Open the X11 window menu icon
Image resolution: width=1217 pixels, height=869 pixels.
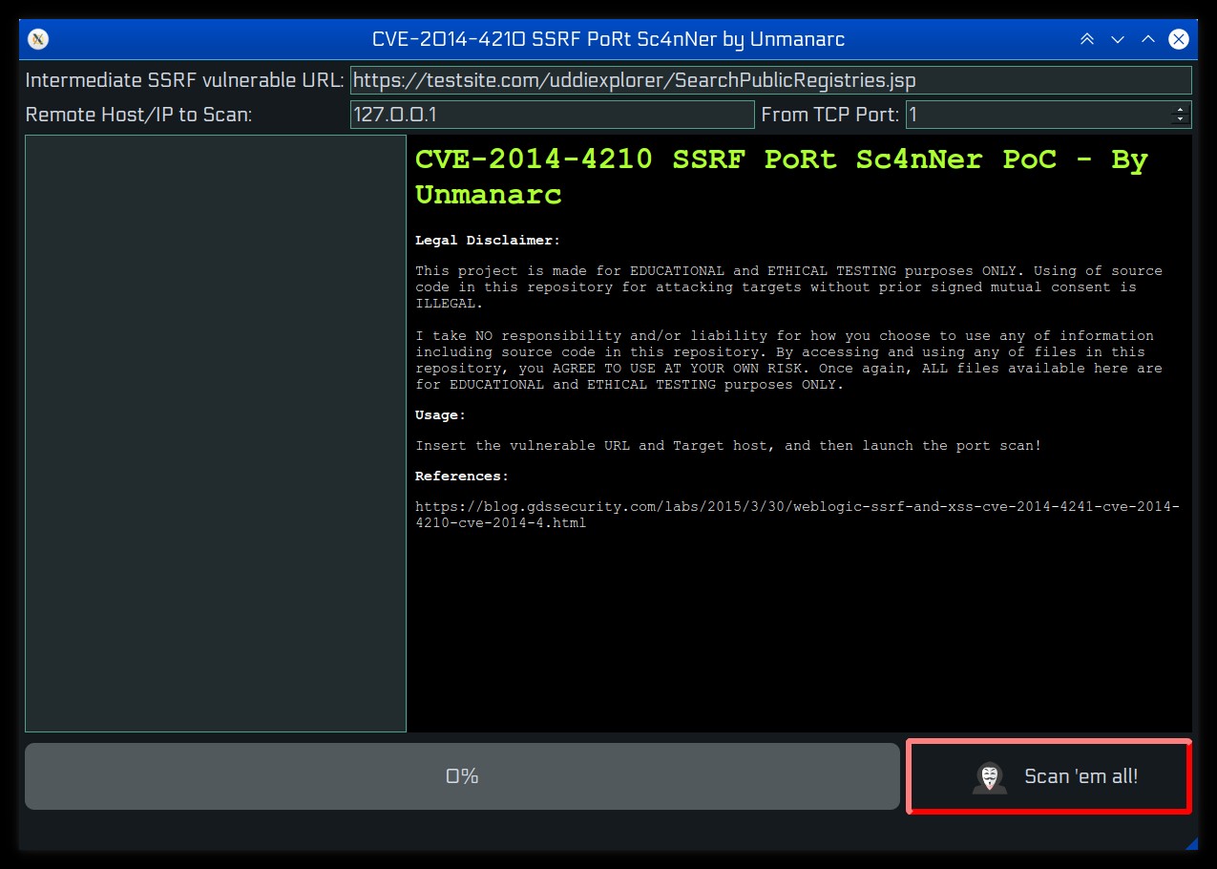tap(39, 39)
